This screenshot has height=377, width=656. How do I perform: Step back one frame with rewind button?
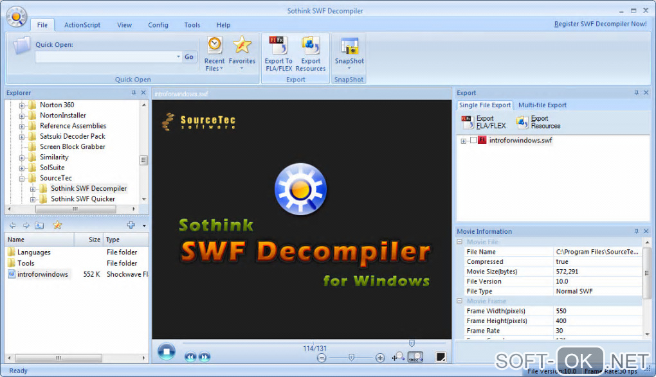(x=190, y=357)
